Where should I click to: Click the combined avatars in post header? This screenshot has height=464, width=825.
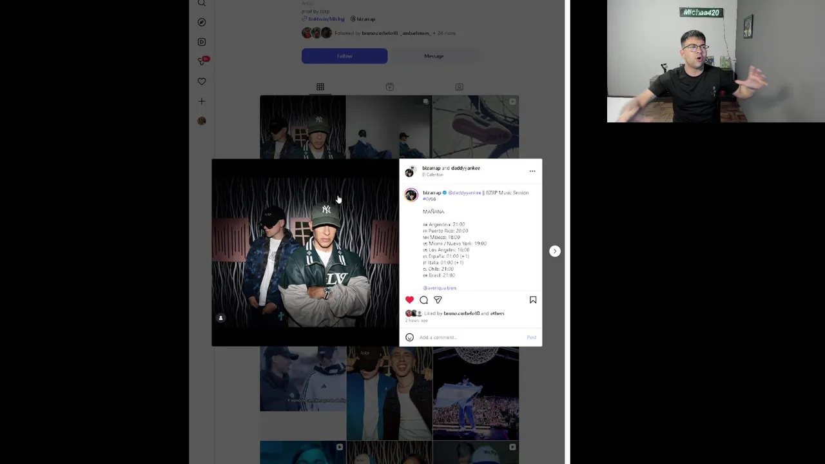point(410,171)
